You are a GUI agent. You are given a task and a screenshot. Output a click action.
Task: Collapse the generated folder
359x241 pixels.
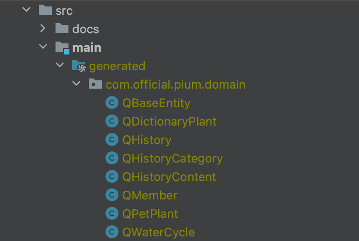60,66
